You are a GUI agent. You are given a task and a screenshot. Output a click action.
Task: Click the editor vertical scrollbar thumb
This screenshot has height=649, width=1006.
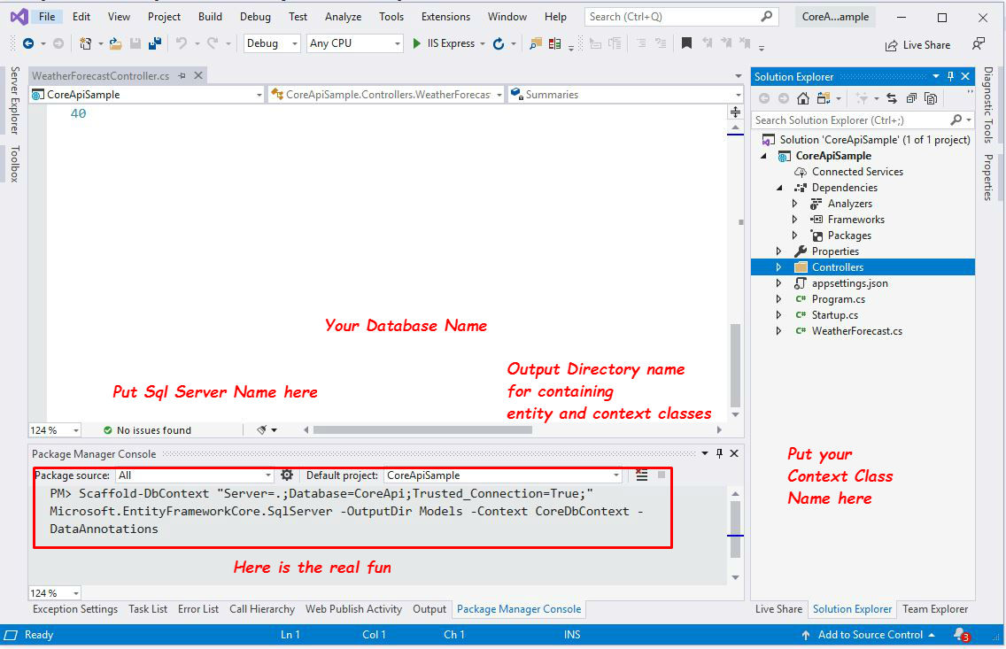(735, 366)
